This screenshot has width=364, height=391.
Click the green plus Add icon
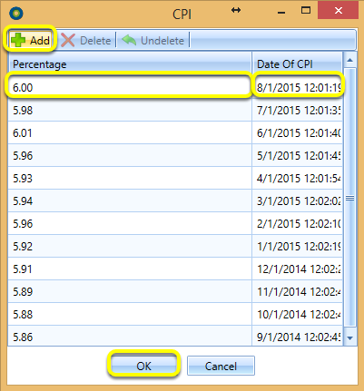(x=18, y=40)
